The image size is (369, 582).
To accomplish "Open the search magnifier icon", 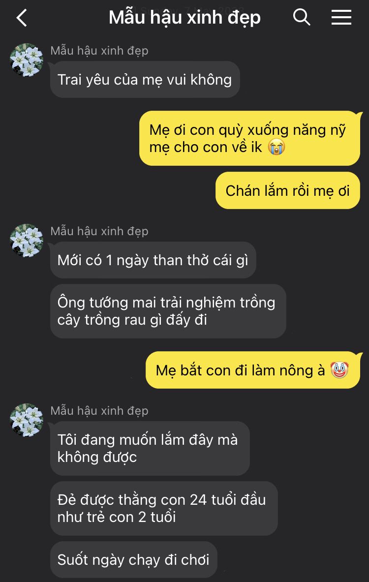I will point(302,17).
